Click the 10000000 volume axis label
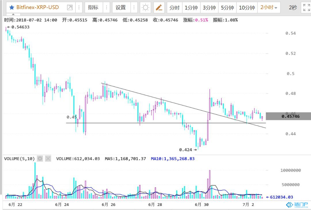Screen dimensions: 311x210 click(291, 170)
